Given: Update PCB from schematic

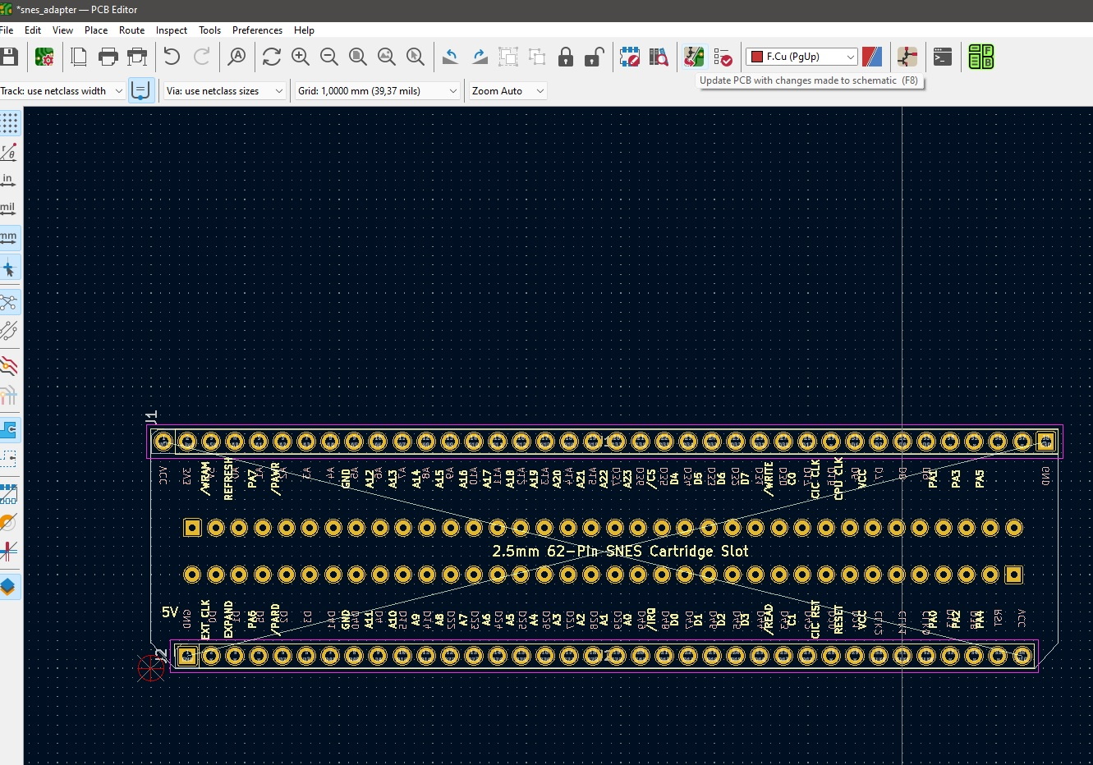Looking at the screenshot, I should click(694, 57).
